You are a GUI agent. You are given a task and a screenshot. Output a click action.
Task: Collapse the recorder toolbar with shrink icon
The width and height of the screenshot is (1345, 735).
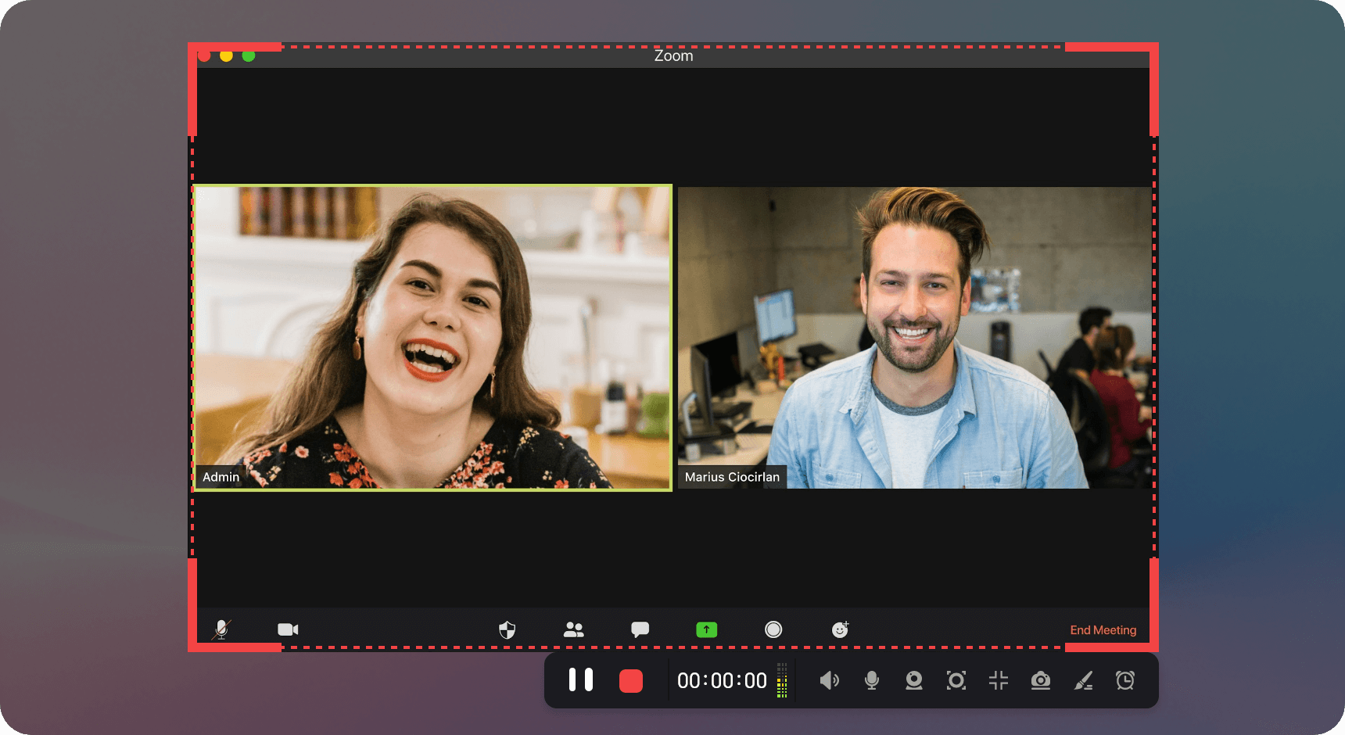point(999,680)
